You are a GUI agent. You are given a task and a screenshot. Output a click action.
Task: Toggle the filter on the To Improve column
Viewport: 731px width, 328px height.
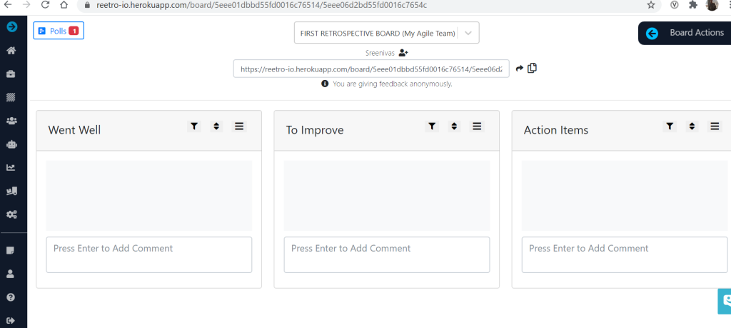point(432,126)
